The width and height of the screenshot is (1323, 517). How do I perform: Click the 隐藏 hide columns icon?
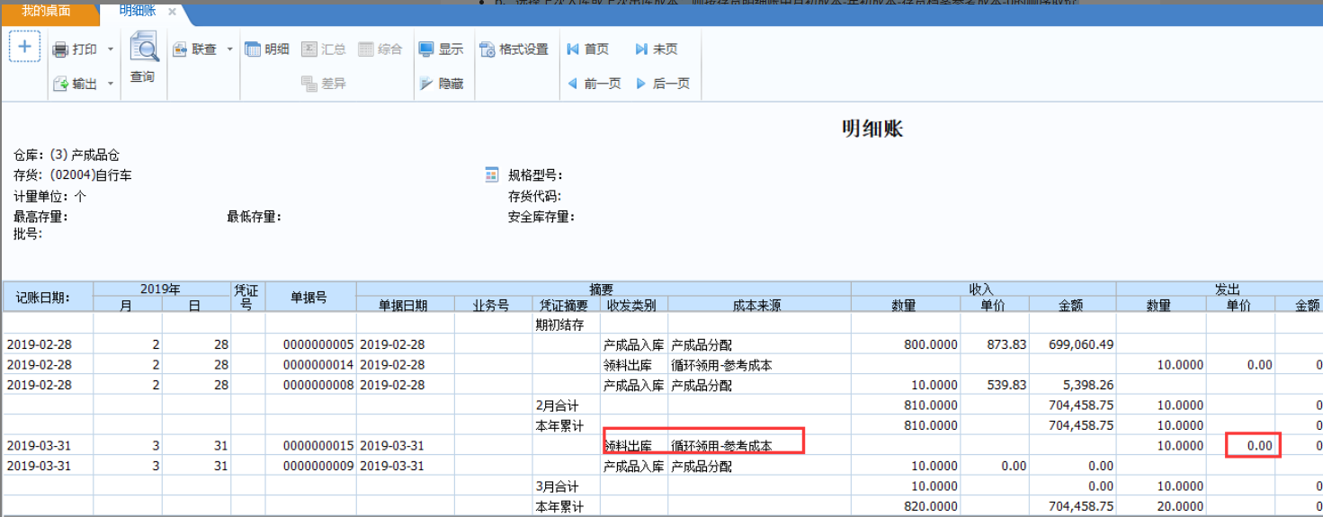point(427,84)
